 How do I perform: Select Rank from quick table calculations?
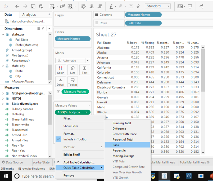coord(116,145)
